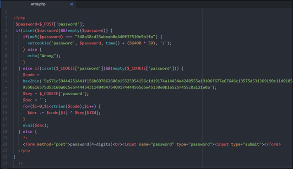Click the closing ?> tag on line 23
Viewport: 293px width, 169px height.
(21, 163)
